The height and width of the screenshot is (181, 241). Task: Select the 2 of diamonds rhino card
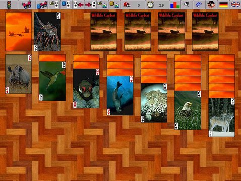point(18,74)
